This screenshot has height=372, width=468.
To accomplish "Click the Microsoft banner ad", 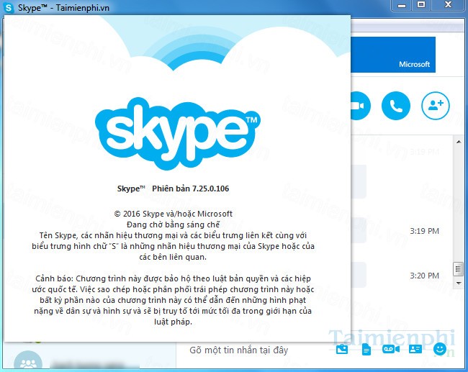I will click(393, 55).
